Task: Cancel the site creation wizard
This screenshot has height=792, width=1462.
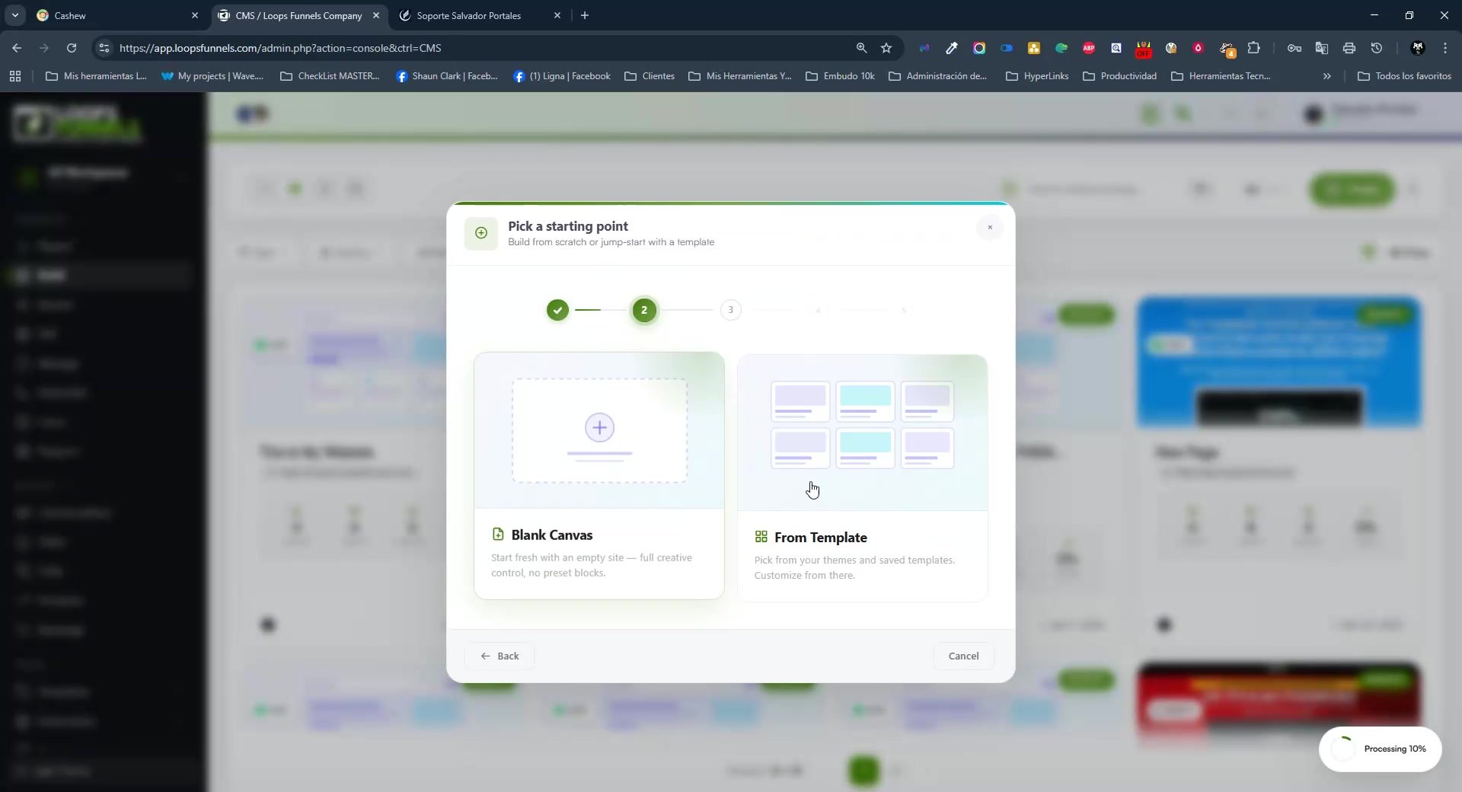Action: tap(964, 656)
